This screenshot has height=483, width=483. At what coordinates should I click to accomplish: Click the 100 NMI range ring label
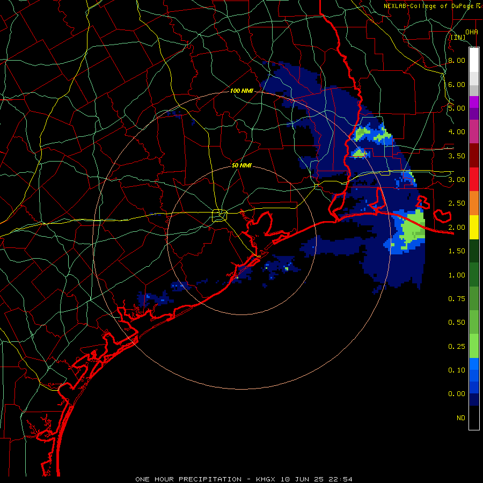pyautogui.click(x=242, y=91)
